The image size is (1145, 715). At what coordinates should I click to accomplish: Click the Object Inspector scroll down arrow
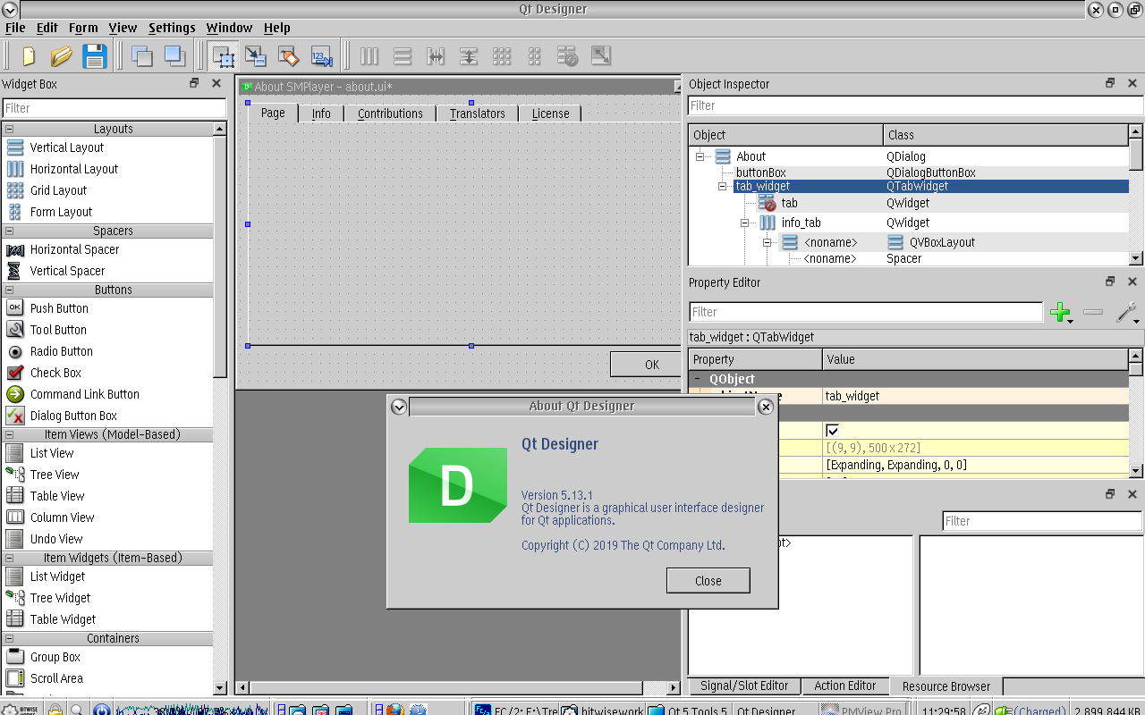[x=1136, y=258]
